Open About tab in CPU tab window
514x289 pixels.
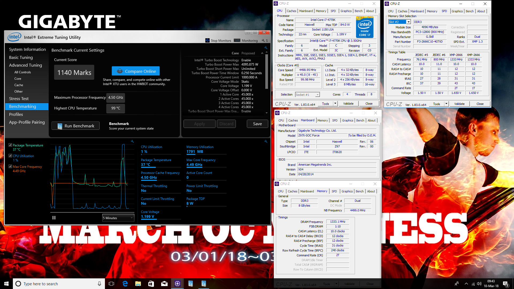(370, 11)
